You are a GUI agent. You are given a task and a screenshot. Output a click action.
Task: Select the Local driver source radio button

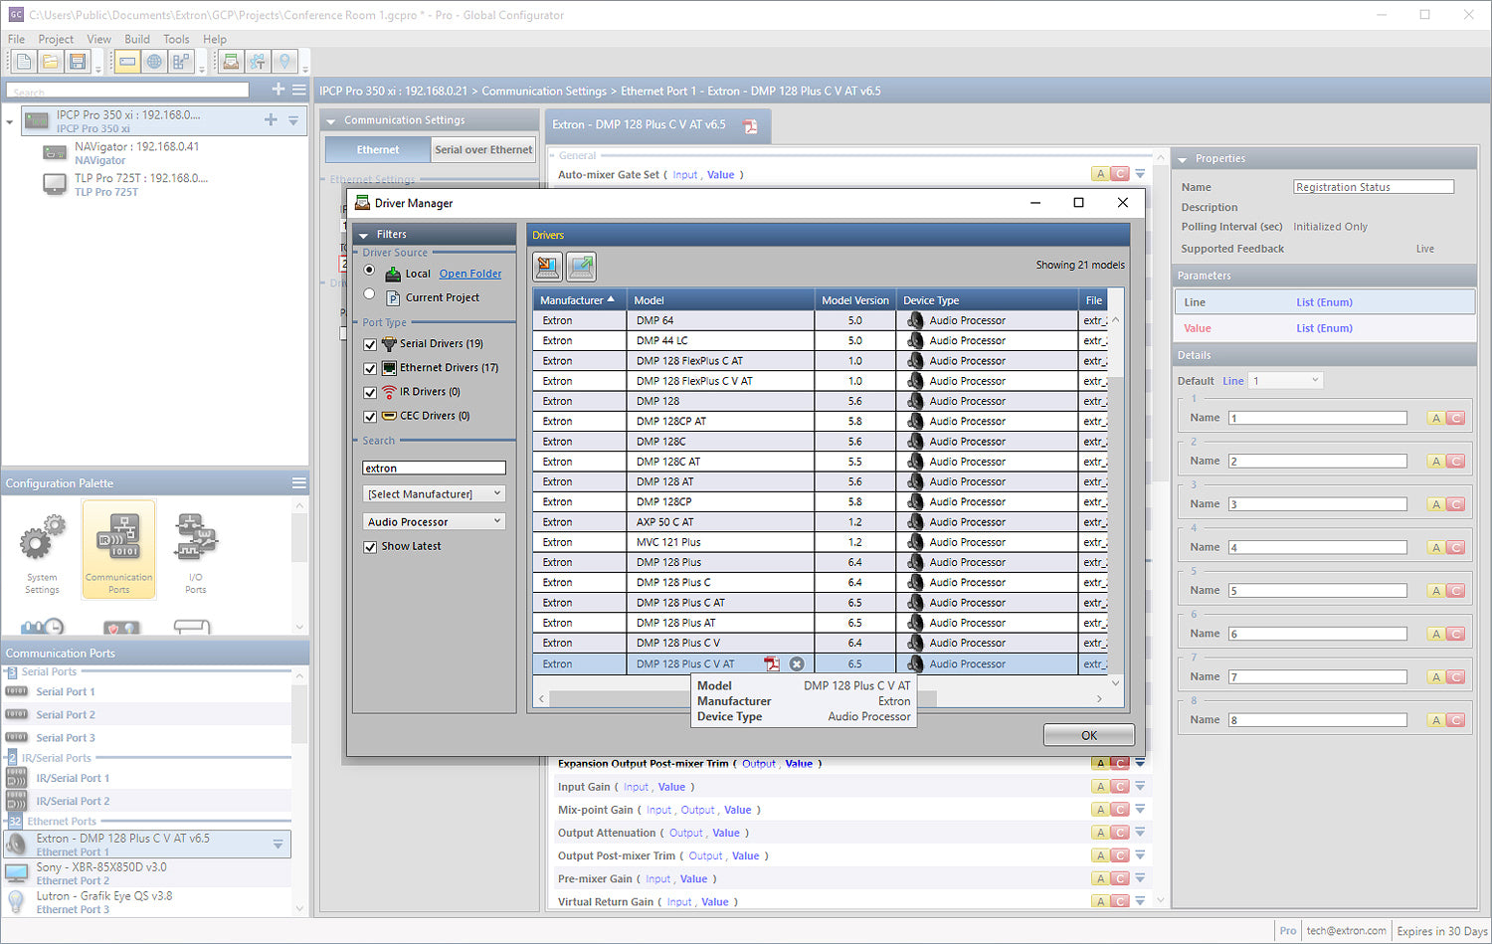(369, 270)
